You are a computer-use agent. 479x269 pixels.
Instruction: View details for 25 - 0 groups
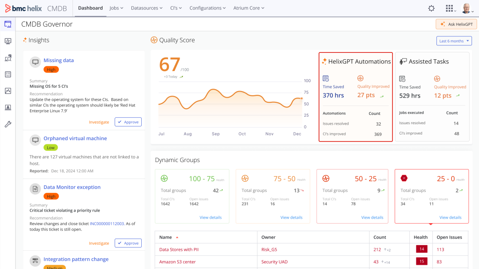click(450, 218)
